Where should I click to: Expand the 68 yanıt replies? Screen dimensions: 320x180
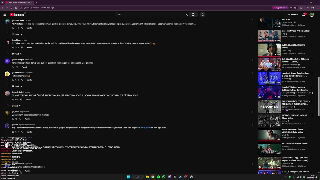(17, 34)
